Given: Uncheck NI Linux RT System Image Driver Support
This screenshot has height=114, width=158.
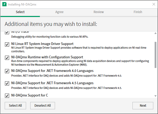Looking at the screenshot, I should [7, 44].
